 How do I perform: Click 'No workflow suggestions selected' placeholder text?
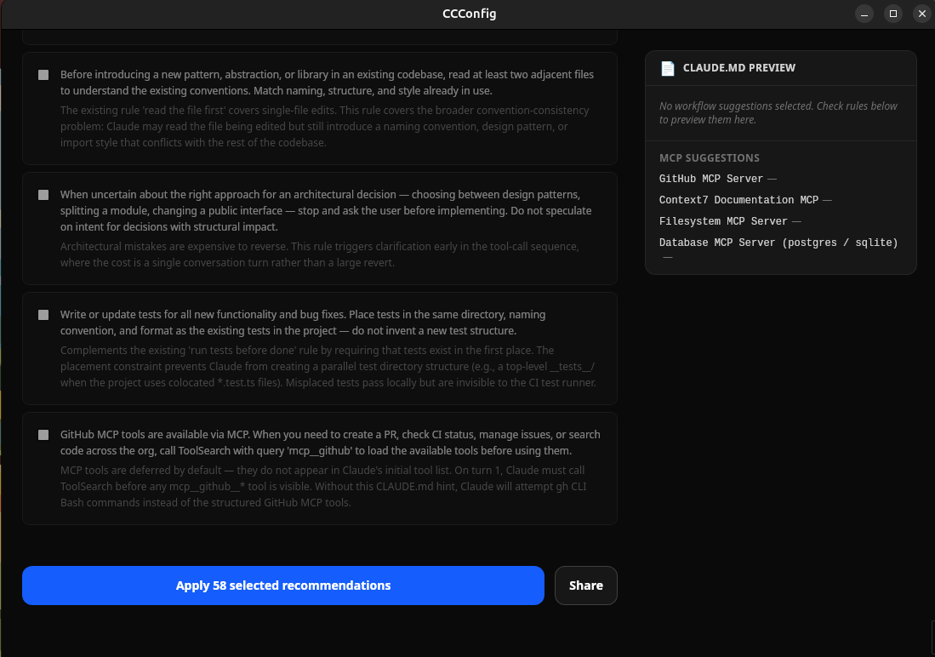(778, 113)
